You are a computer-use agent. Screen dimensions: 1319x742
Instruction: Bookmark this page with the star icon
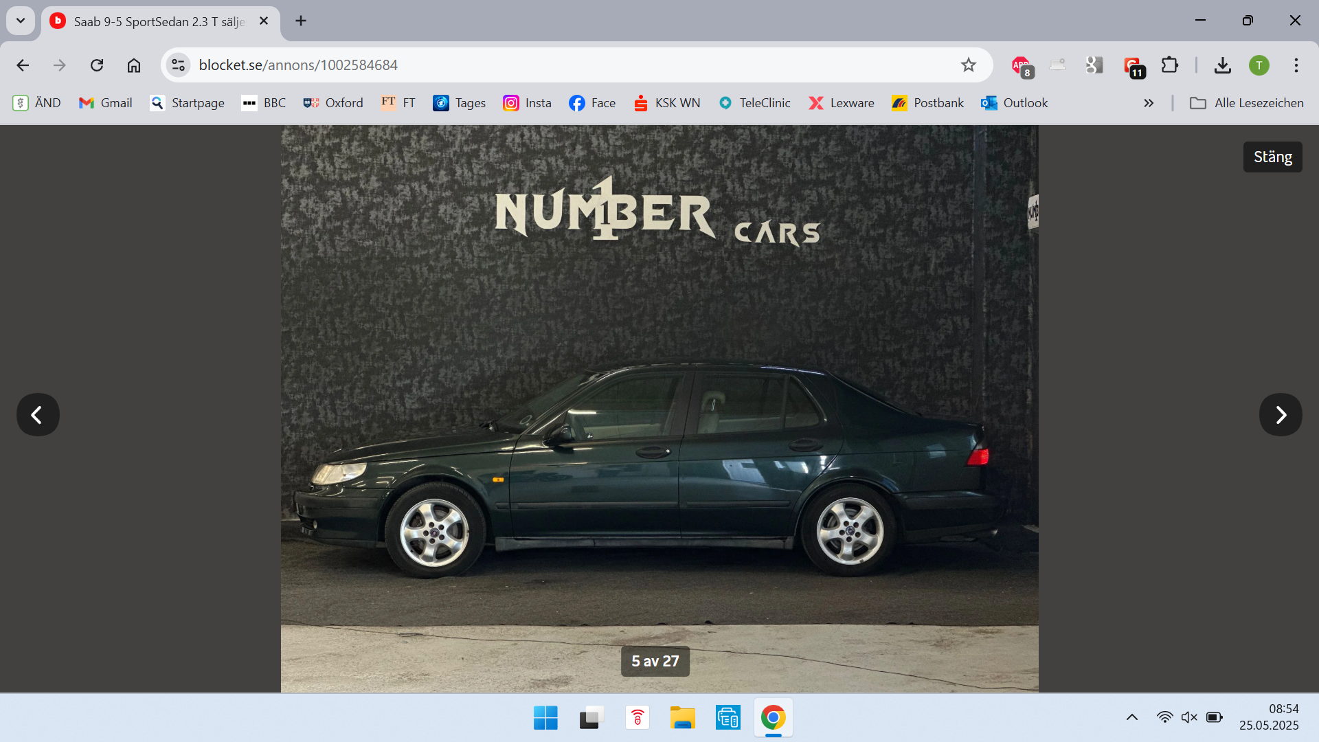click(969, 65)
